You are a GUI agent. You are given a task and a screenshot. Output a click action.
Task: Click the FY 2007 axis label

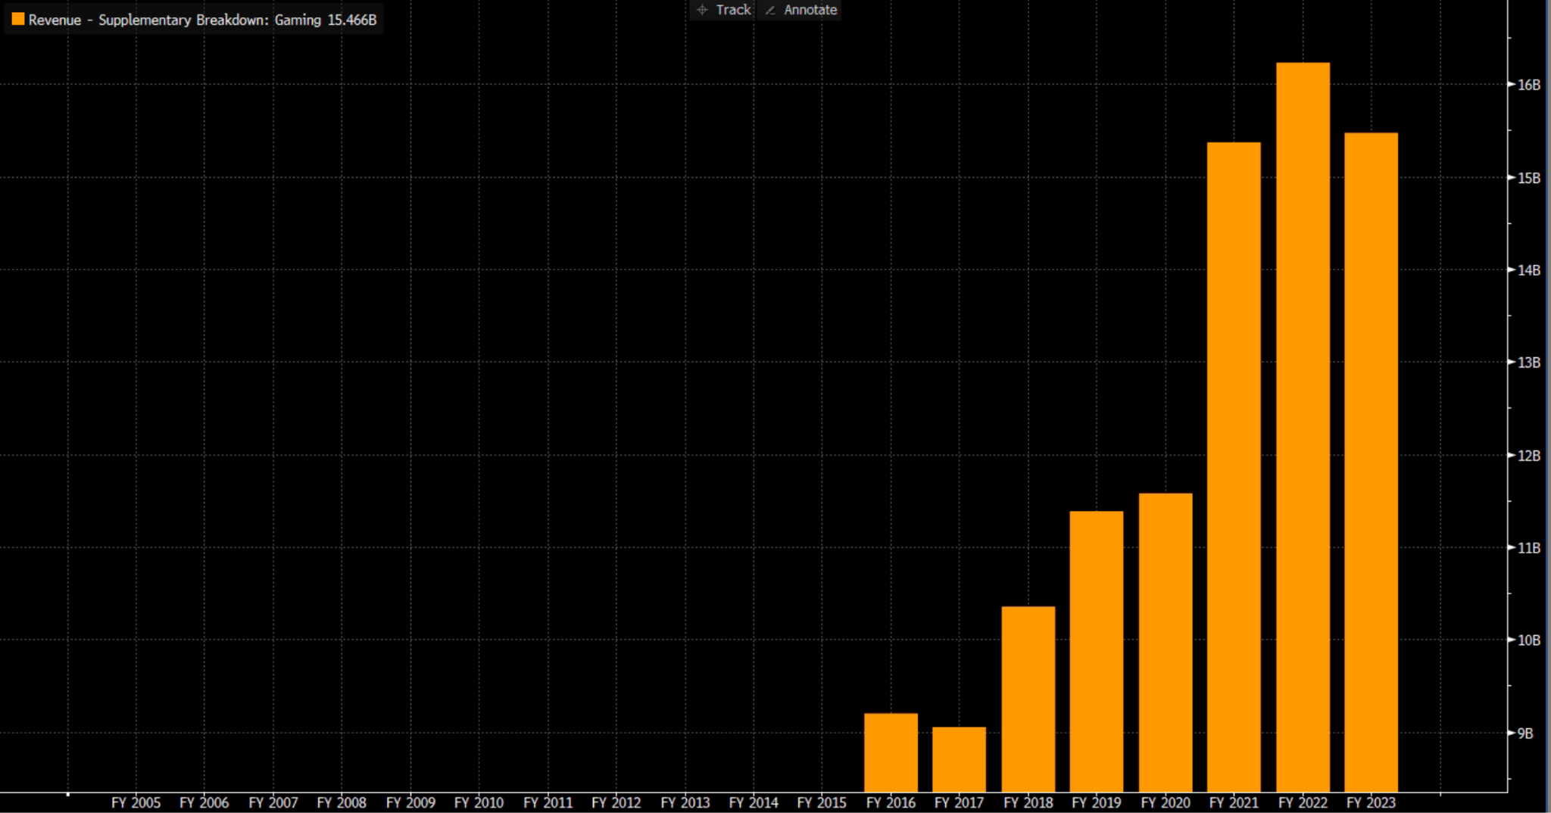click(273, 802)
